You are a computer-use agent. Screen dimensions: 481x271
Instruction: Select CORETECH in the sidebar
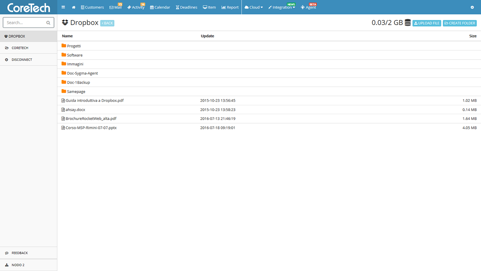(x=29, y=48)
